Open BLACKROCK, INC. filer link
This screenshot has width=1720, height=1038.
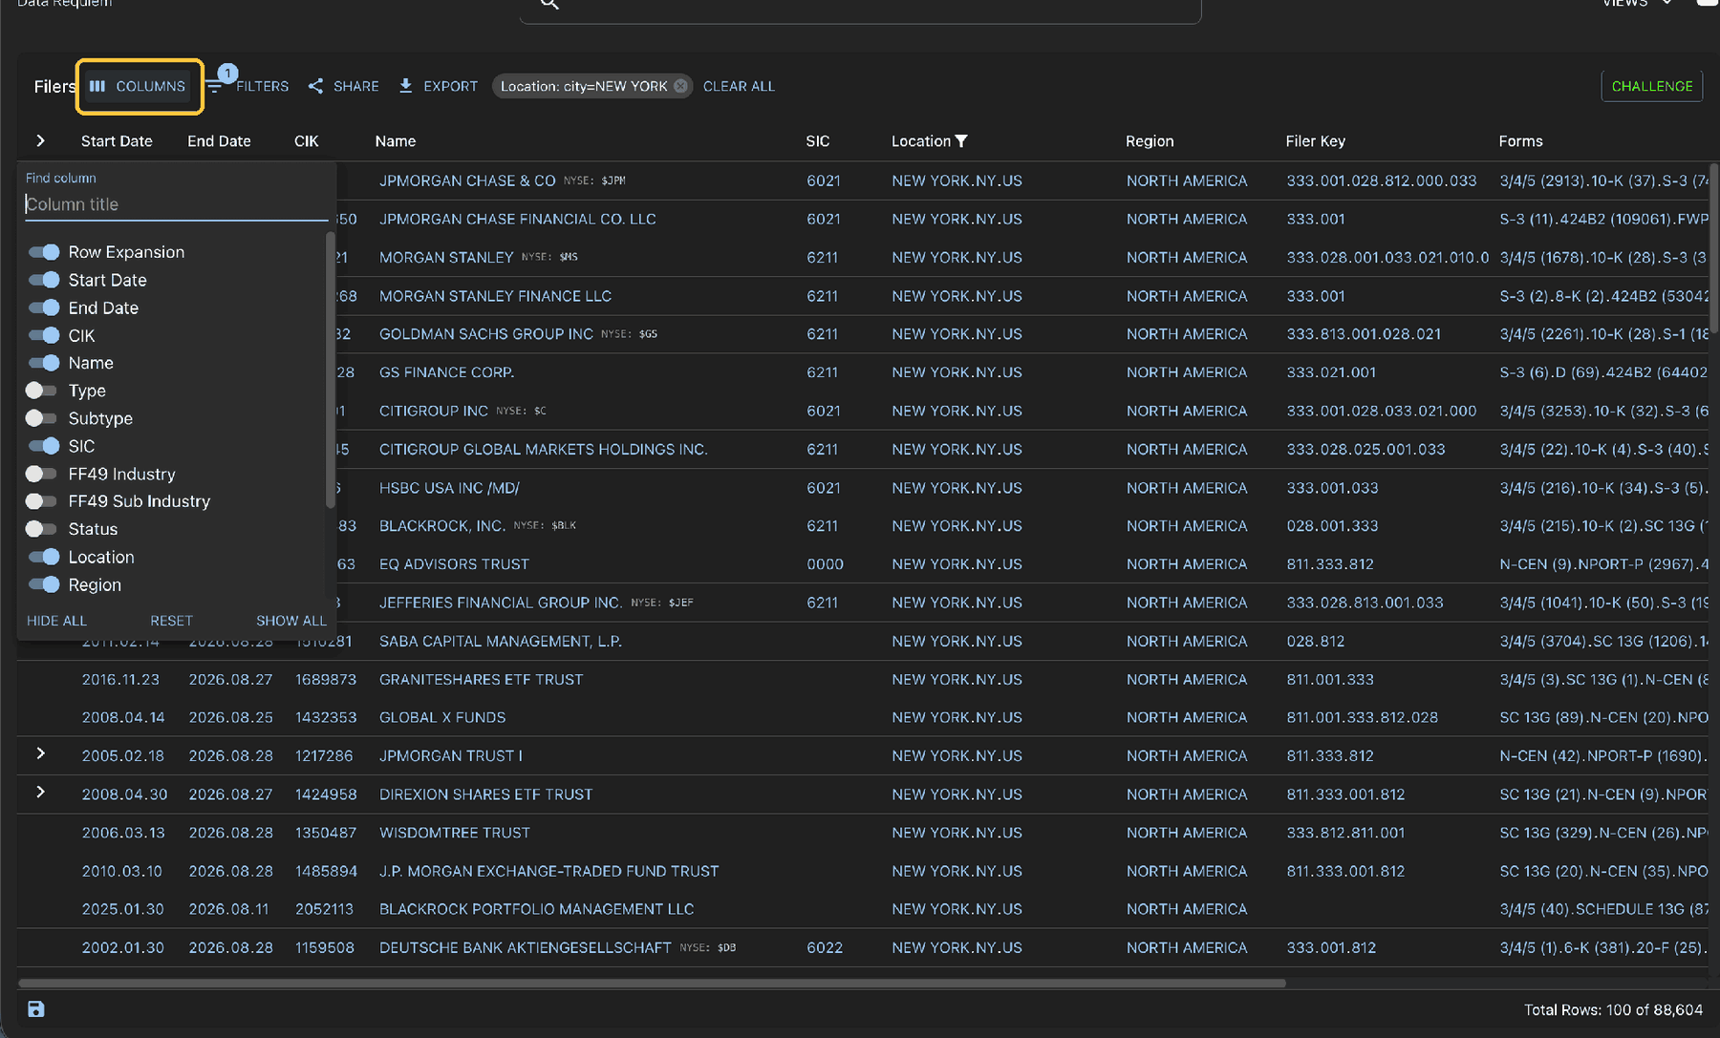[442, 526]
